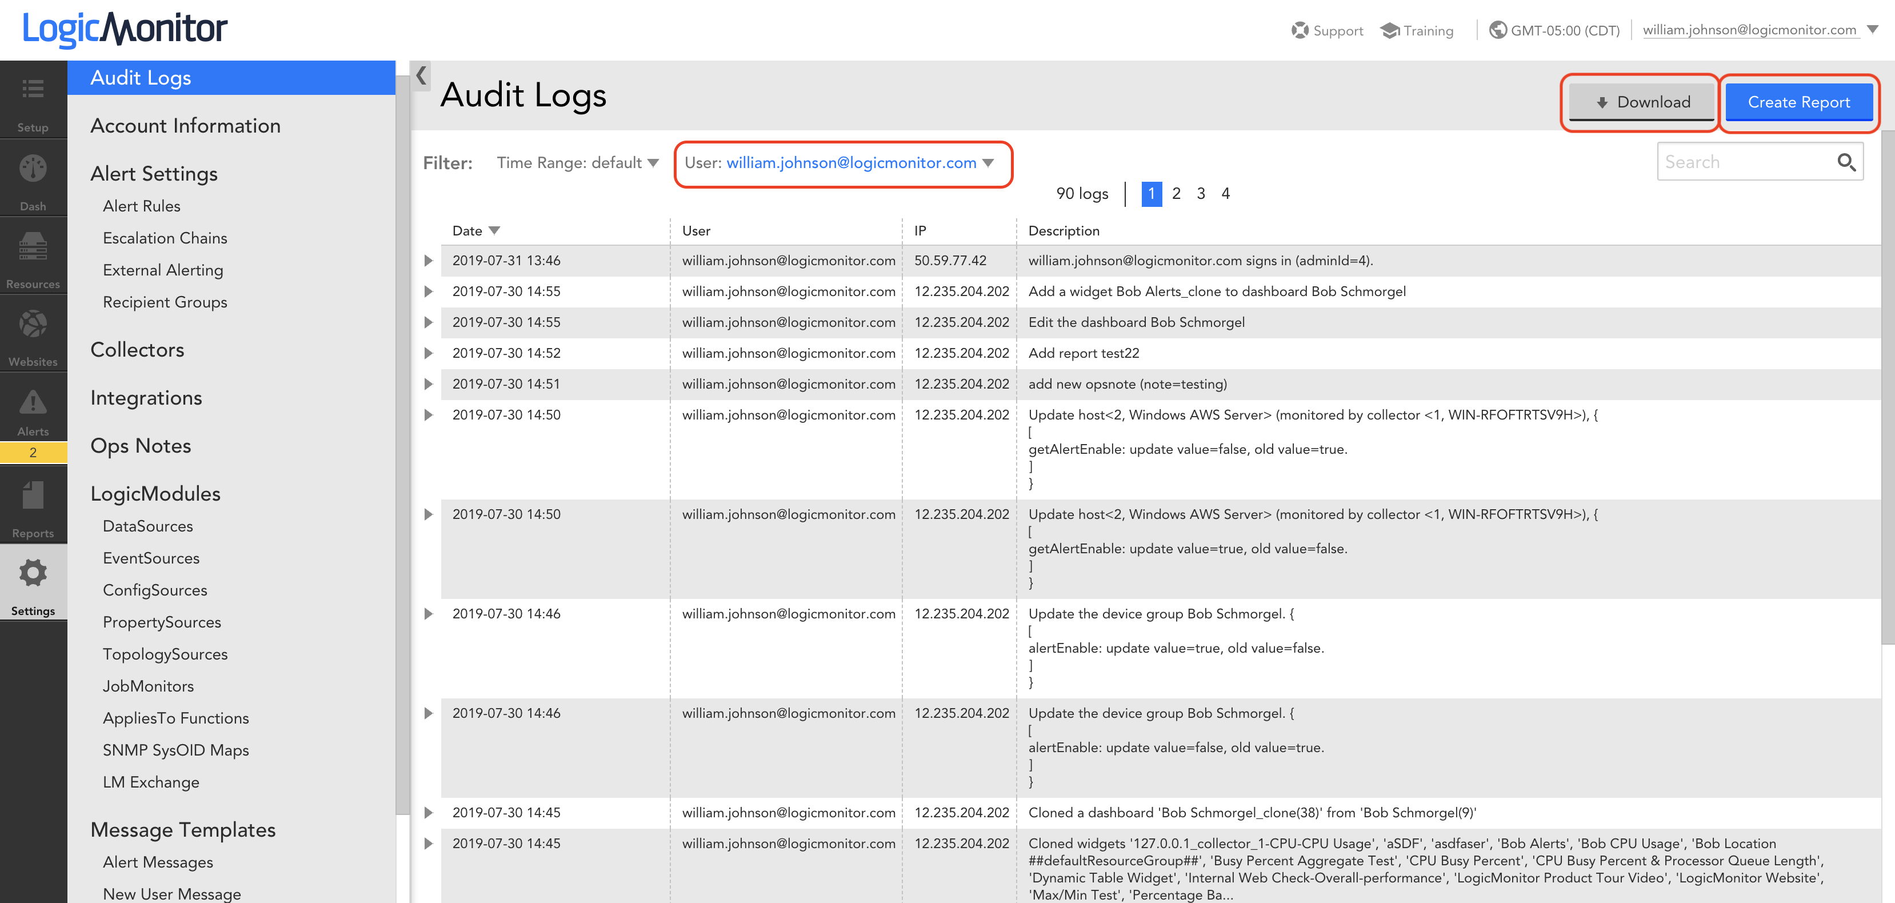Expand the Cloned a dashboard log row
1895x903 pixels.
[428, 813]
